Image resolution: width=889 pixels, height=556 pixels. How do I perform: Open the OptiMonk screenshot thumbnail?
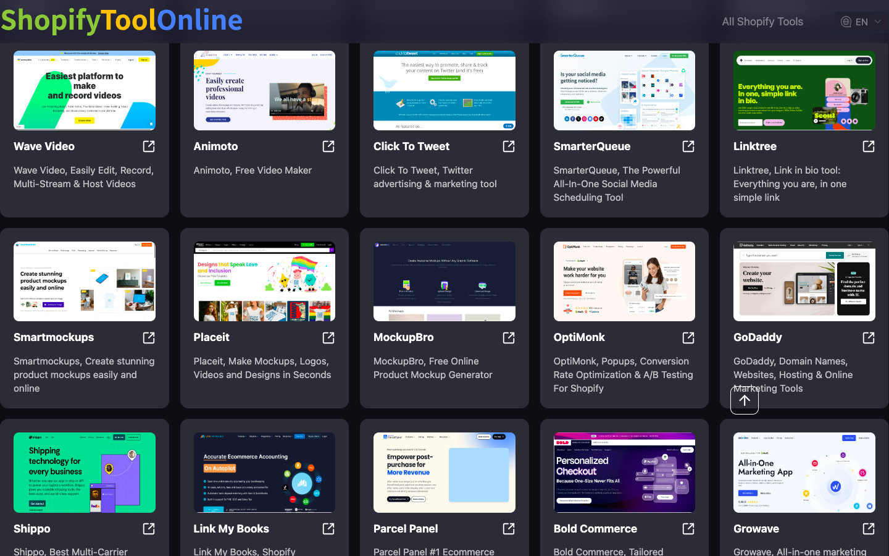tap(624, 282)
